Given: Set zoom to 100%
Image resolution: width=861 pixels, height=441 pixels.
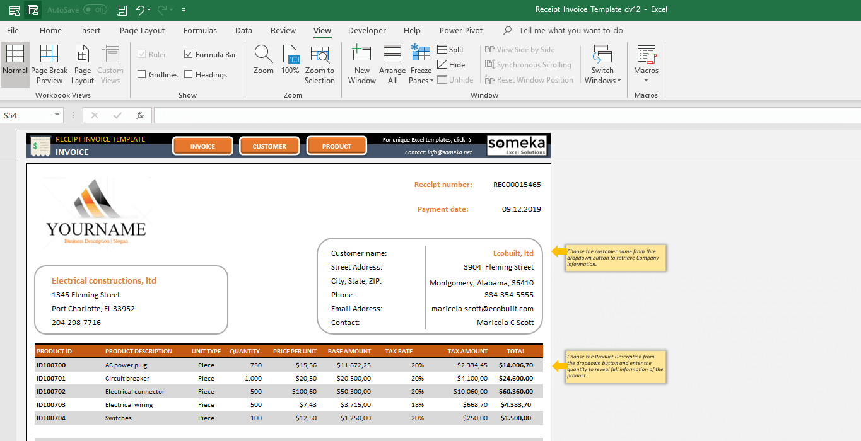Looking at the screenshot, I should coord(290,60).
